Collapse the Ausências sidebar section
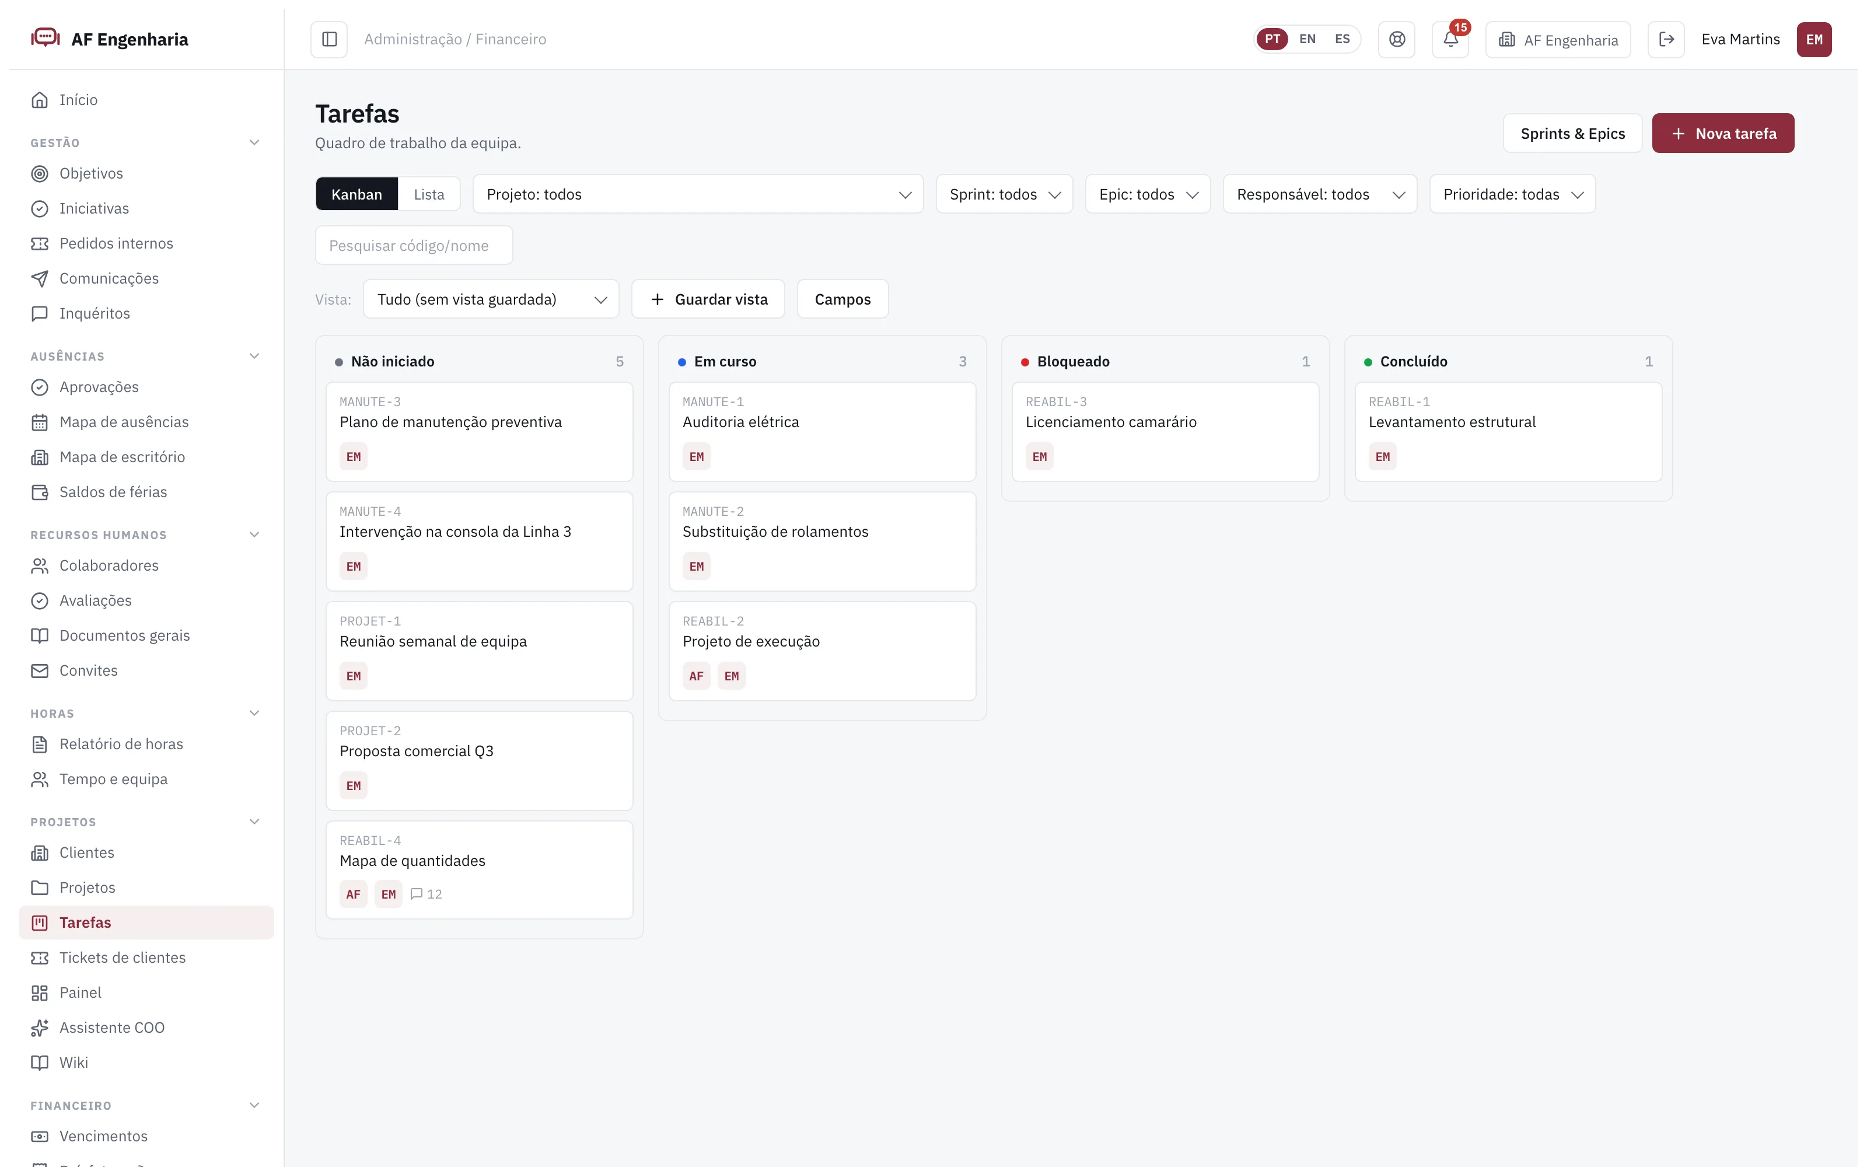1867x1167 pixels. [x=254, y=357]
